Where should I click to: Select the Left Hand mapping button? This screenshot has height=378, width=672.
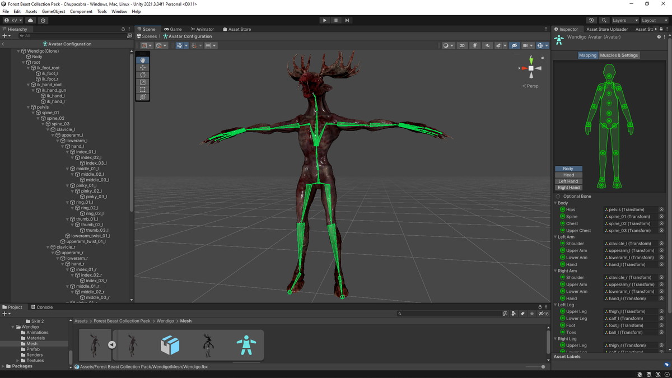pos(568,181)
